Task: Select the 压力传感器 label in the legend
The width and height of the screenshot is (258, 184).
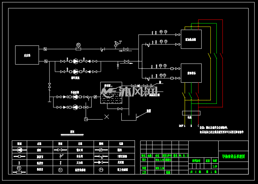Action: tap(123, 170)
